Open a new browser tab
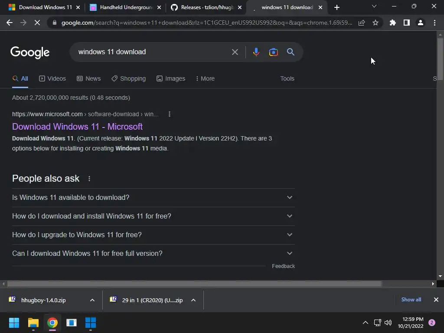The image size is (444, 333). (336, 7)
